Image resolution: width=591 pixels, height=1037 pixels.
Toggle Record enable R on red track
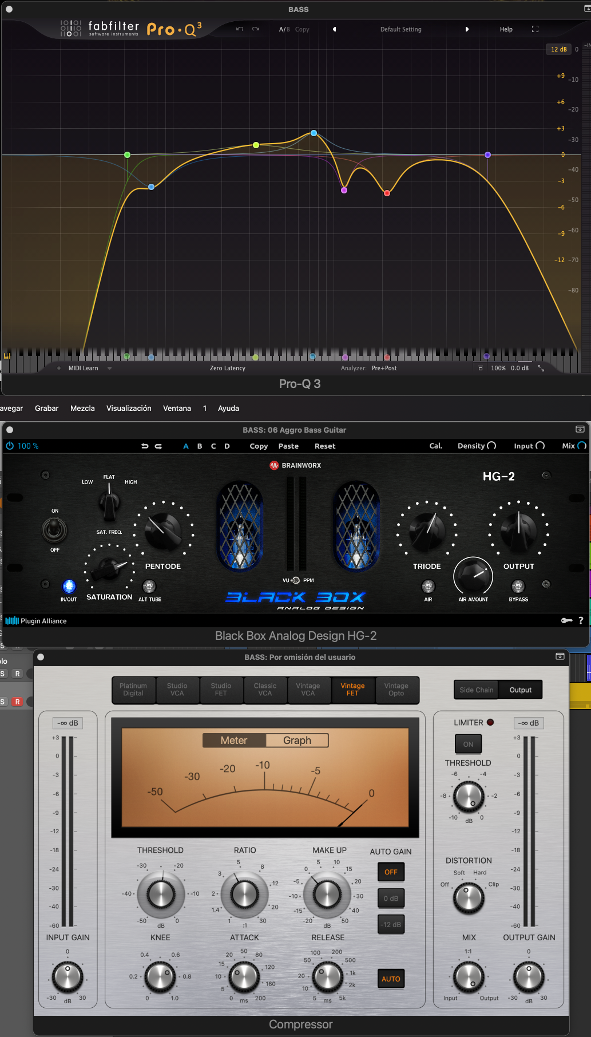pyautogui.click(x=17, y=702)
